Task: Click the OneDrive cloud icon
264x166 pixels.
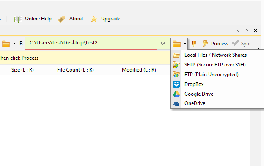Action: [x=176, y=103]
